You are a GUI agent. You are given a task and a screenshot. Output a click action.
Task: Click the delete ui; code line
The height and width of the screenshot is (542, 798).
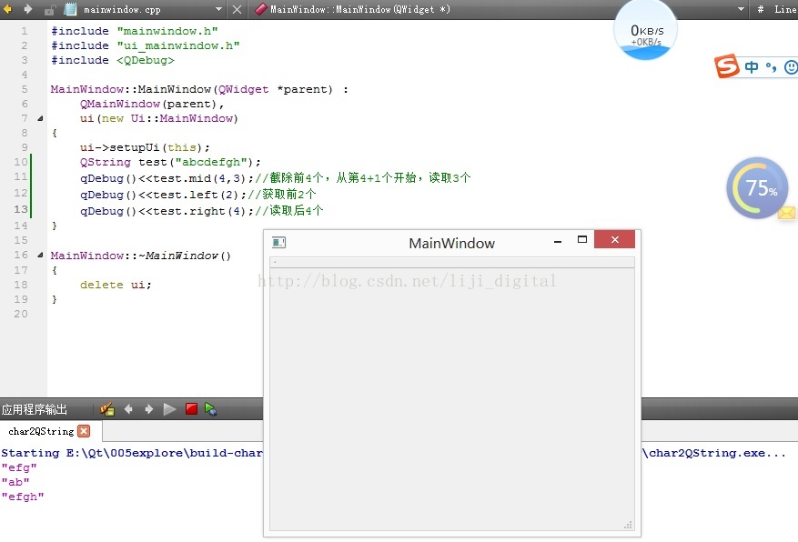tap(116, 285)
